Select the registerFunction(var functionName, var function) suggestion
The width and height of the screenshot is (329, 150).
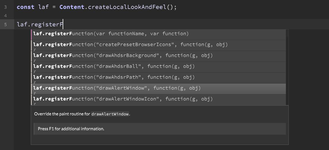click(x=111, y=34)
